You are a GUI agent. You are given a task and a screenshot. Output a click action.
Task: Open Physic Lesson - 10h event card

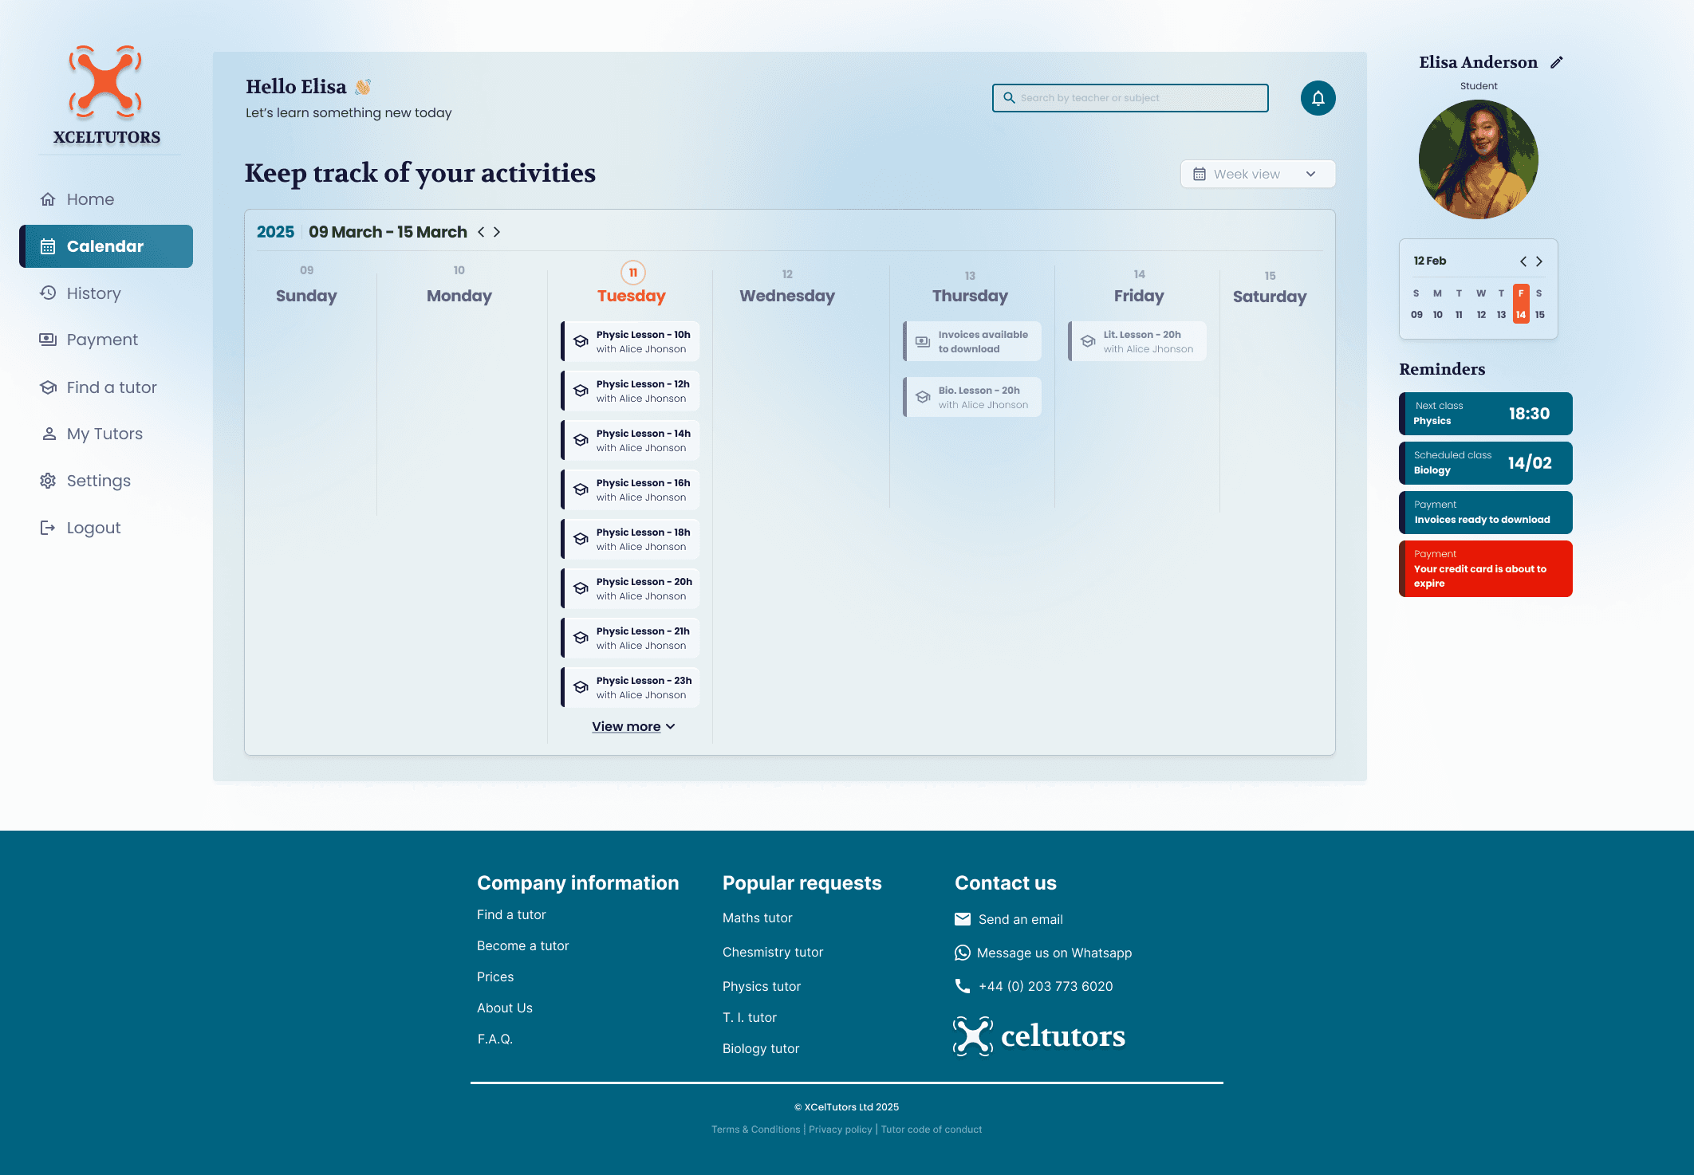pos(631,341)
